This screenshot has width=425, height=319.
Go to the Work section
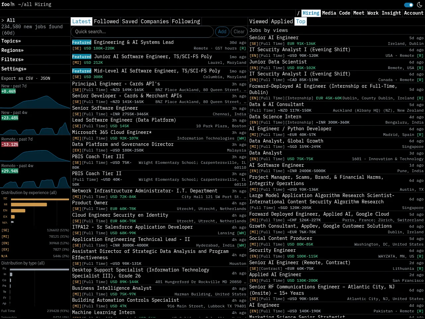[x=373, y=13]
